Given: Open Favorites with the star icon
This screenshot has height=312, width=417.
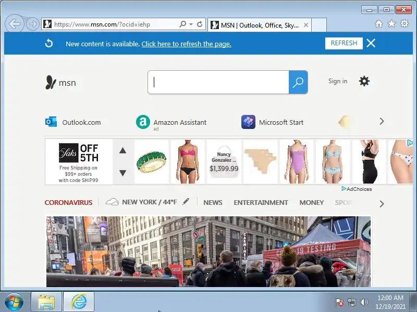Looking at the screenshot, I should pyautogui.click(x=391, y=24).
